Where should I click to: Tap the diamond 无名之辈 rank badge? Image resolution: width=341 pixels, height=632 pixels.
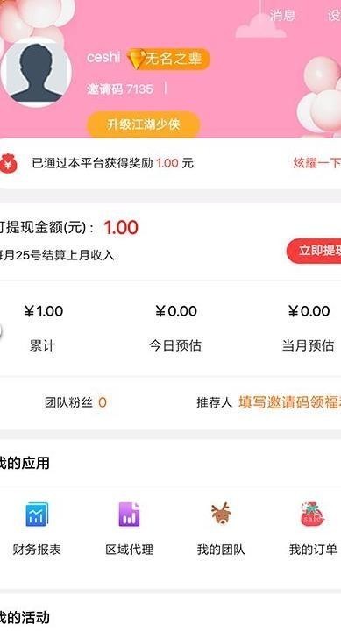point(168,59)
